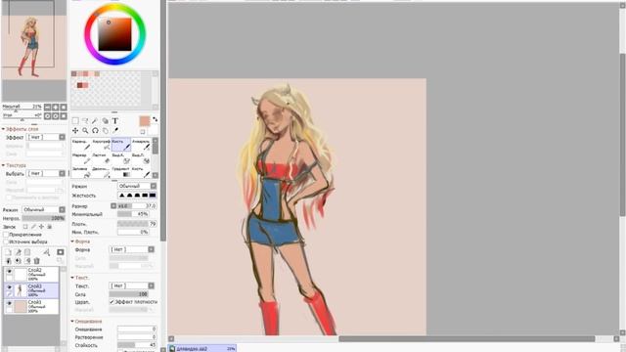This screenshot has height=352, width=626.
Task: Choose the selected Кисть brush tool
Action: (x=121, y=145)
